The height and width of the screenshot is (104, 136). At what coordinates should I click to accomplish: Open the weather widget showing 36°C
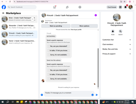point(105,102)
